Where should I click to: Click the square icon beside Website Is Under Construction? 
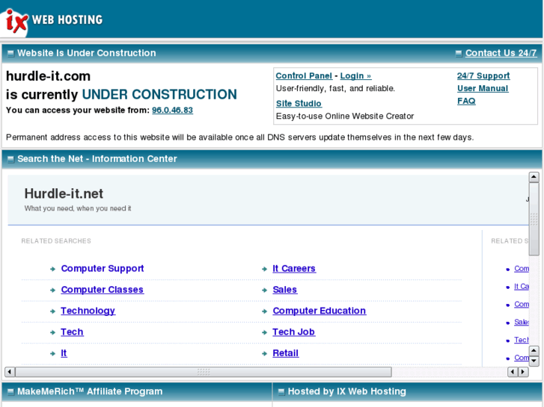(x=10, y=53)
